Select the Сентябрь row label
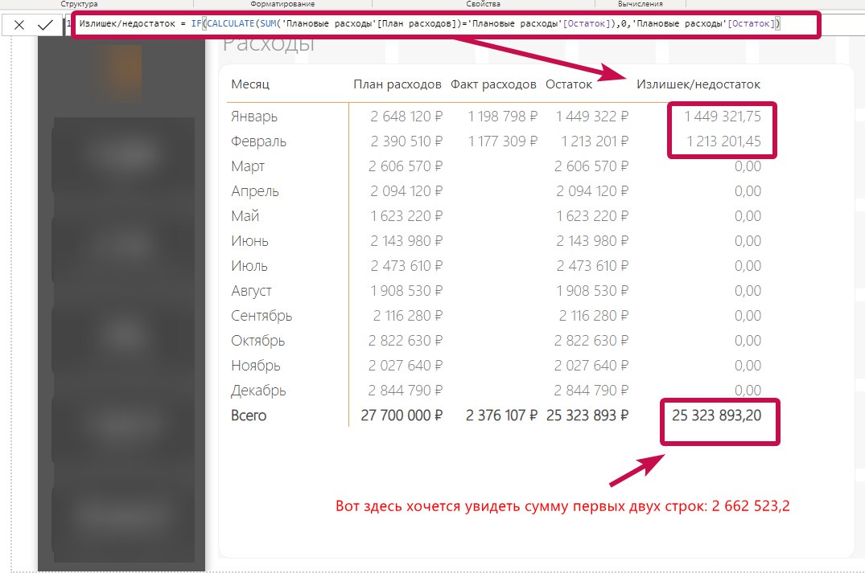This screenshot has height=573, width=865. [x=262, y=316]
